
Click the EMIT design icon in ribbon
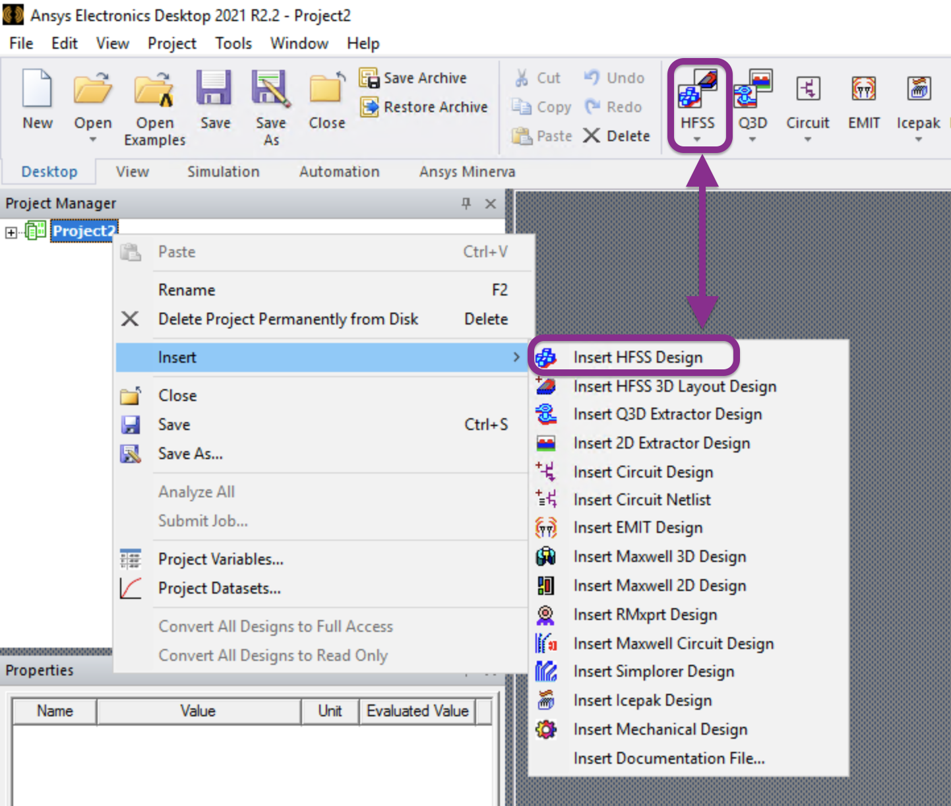tap(864, 88)
